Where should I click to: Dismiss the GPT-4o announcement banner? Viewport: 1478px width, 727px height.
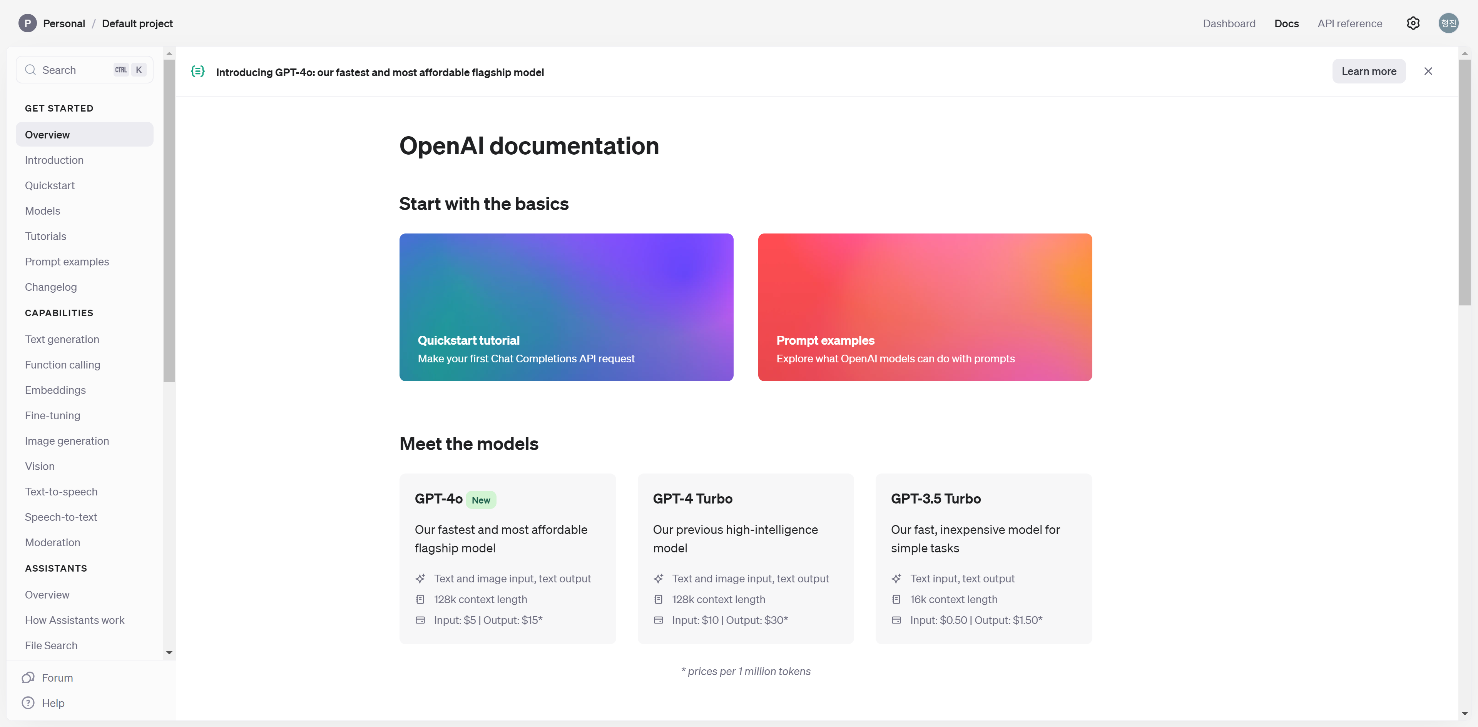1428,72
